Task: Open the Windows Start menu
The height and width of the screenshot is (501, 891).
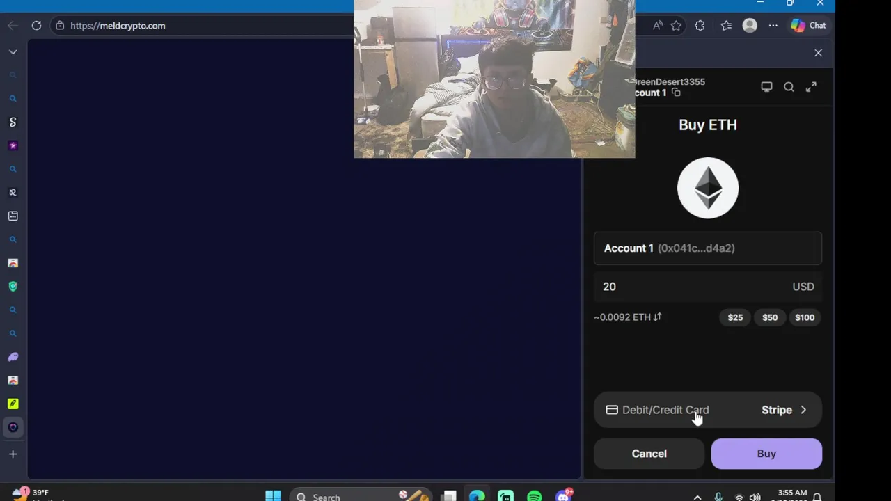Action: [273, 496]
